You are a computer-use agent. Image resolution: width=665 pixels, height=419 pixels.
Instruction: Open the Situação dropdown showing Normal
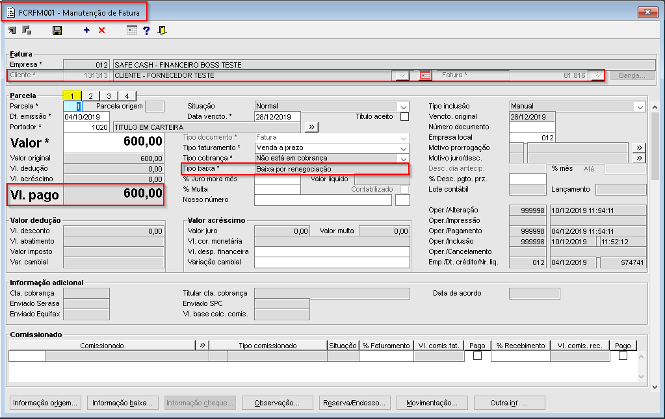coord(403,107)
